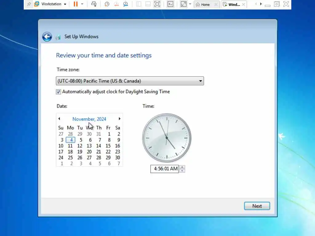Select November 30 in the calendar
This screenshot has height=236, width=315.
[x=118, y=158]
